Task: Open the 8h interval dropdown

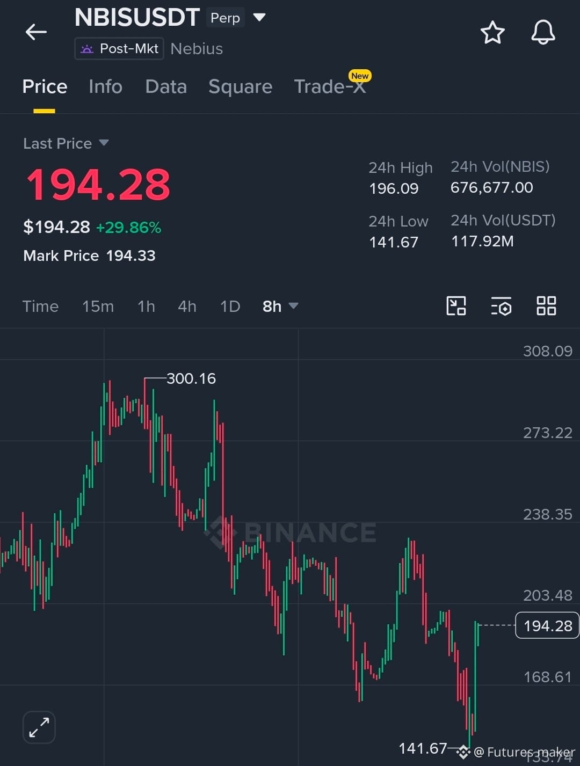Action: pos(280,307)
